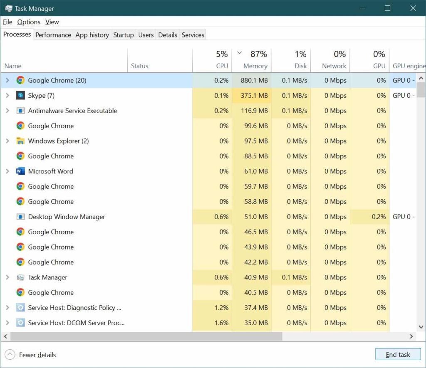
Task: Expand the Microsoft Word process
Action: [7, 171]
